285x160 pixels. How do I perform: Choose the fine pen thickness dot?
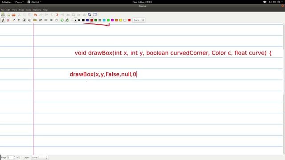coord(72,20)
